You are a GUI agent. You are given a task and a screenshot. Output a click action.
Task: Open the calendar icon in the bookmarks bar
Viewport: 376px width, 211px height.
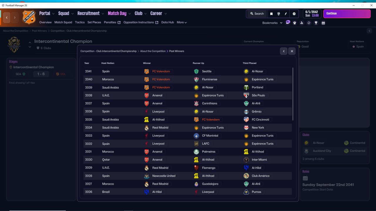tap(323, 23)
